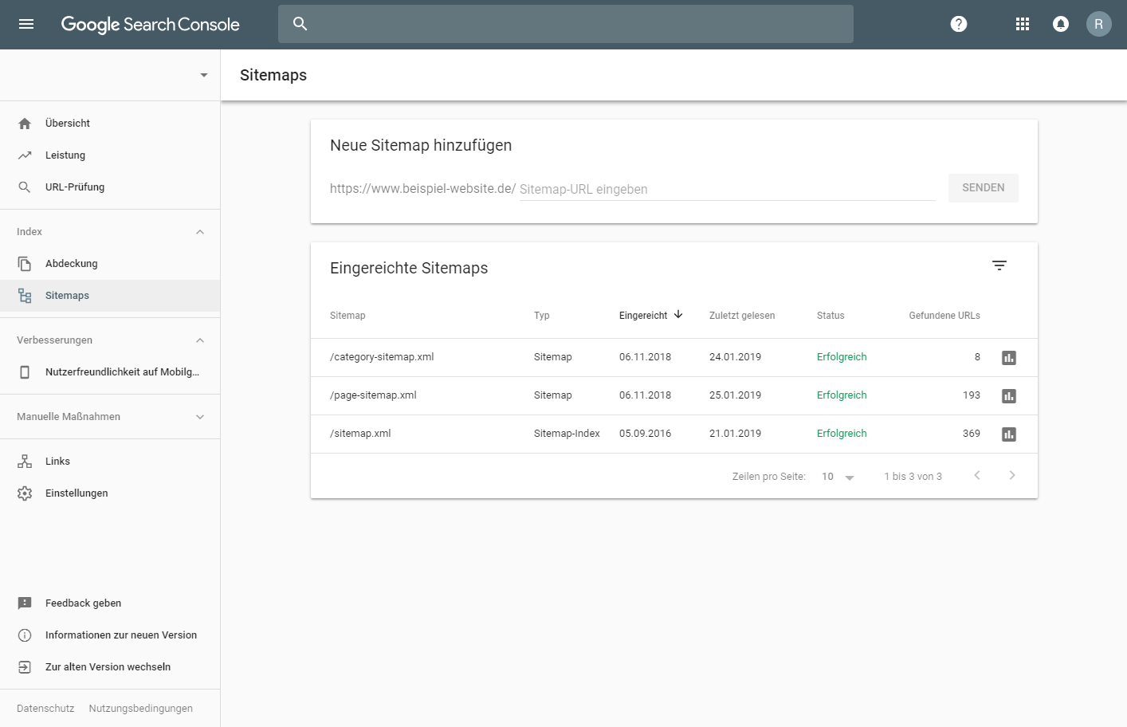Select Sitemaps in sidebar
This screenshot has width=1127, height=727.
[x=110, y=296]
